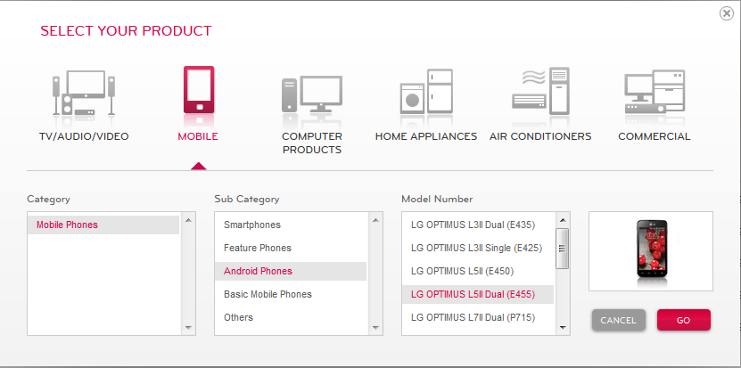Image resolution: width=741 pixels, height=368 pixels.
Task: Choose the Computer Products icon
Action: 311,94
